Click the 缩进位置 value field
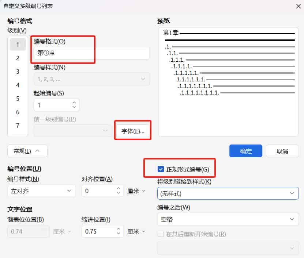 99,231
